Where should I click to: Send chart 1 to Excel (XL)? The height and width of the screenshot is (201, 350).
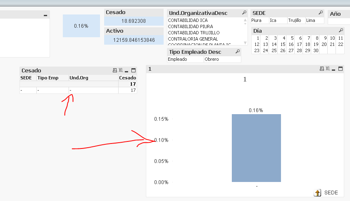point(328,69)
